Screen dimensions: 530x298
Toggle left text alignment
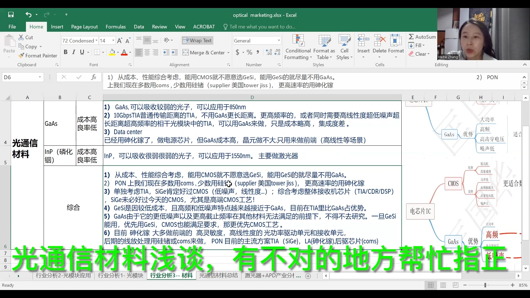coord(139,52)
